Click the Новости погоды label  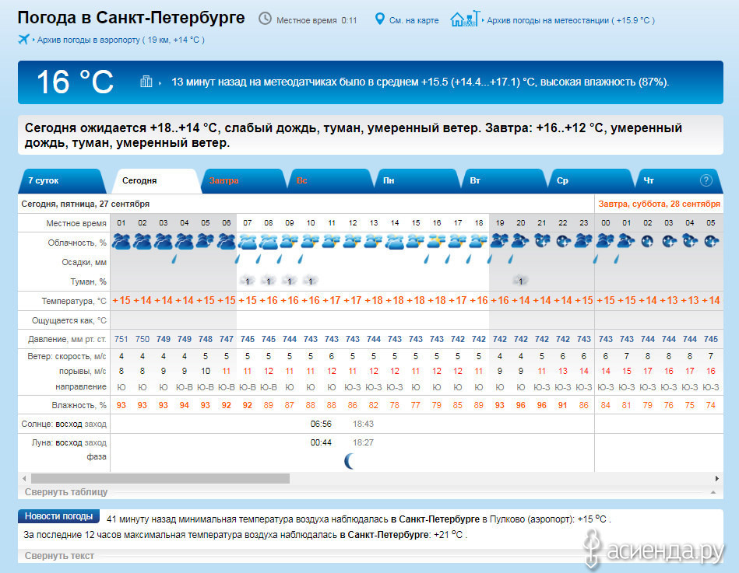click(x=58, y=516)
